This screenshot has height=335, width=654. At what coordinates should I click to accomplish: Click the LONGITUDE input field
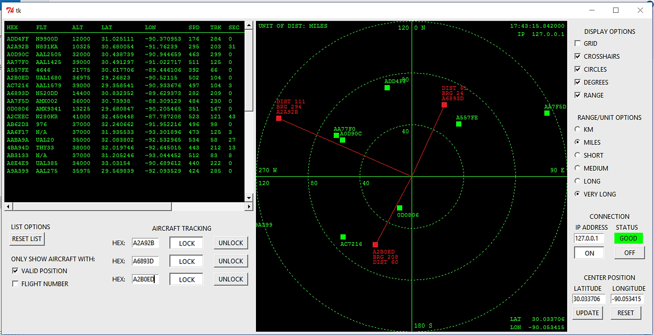627,299
